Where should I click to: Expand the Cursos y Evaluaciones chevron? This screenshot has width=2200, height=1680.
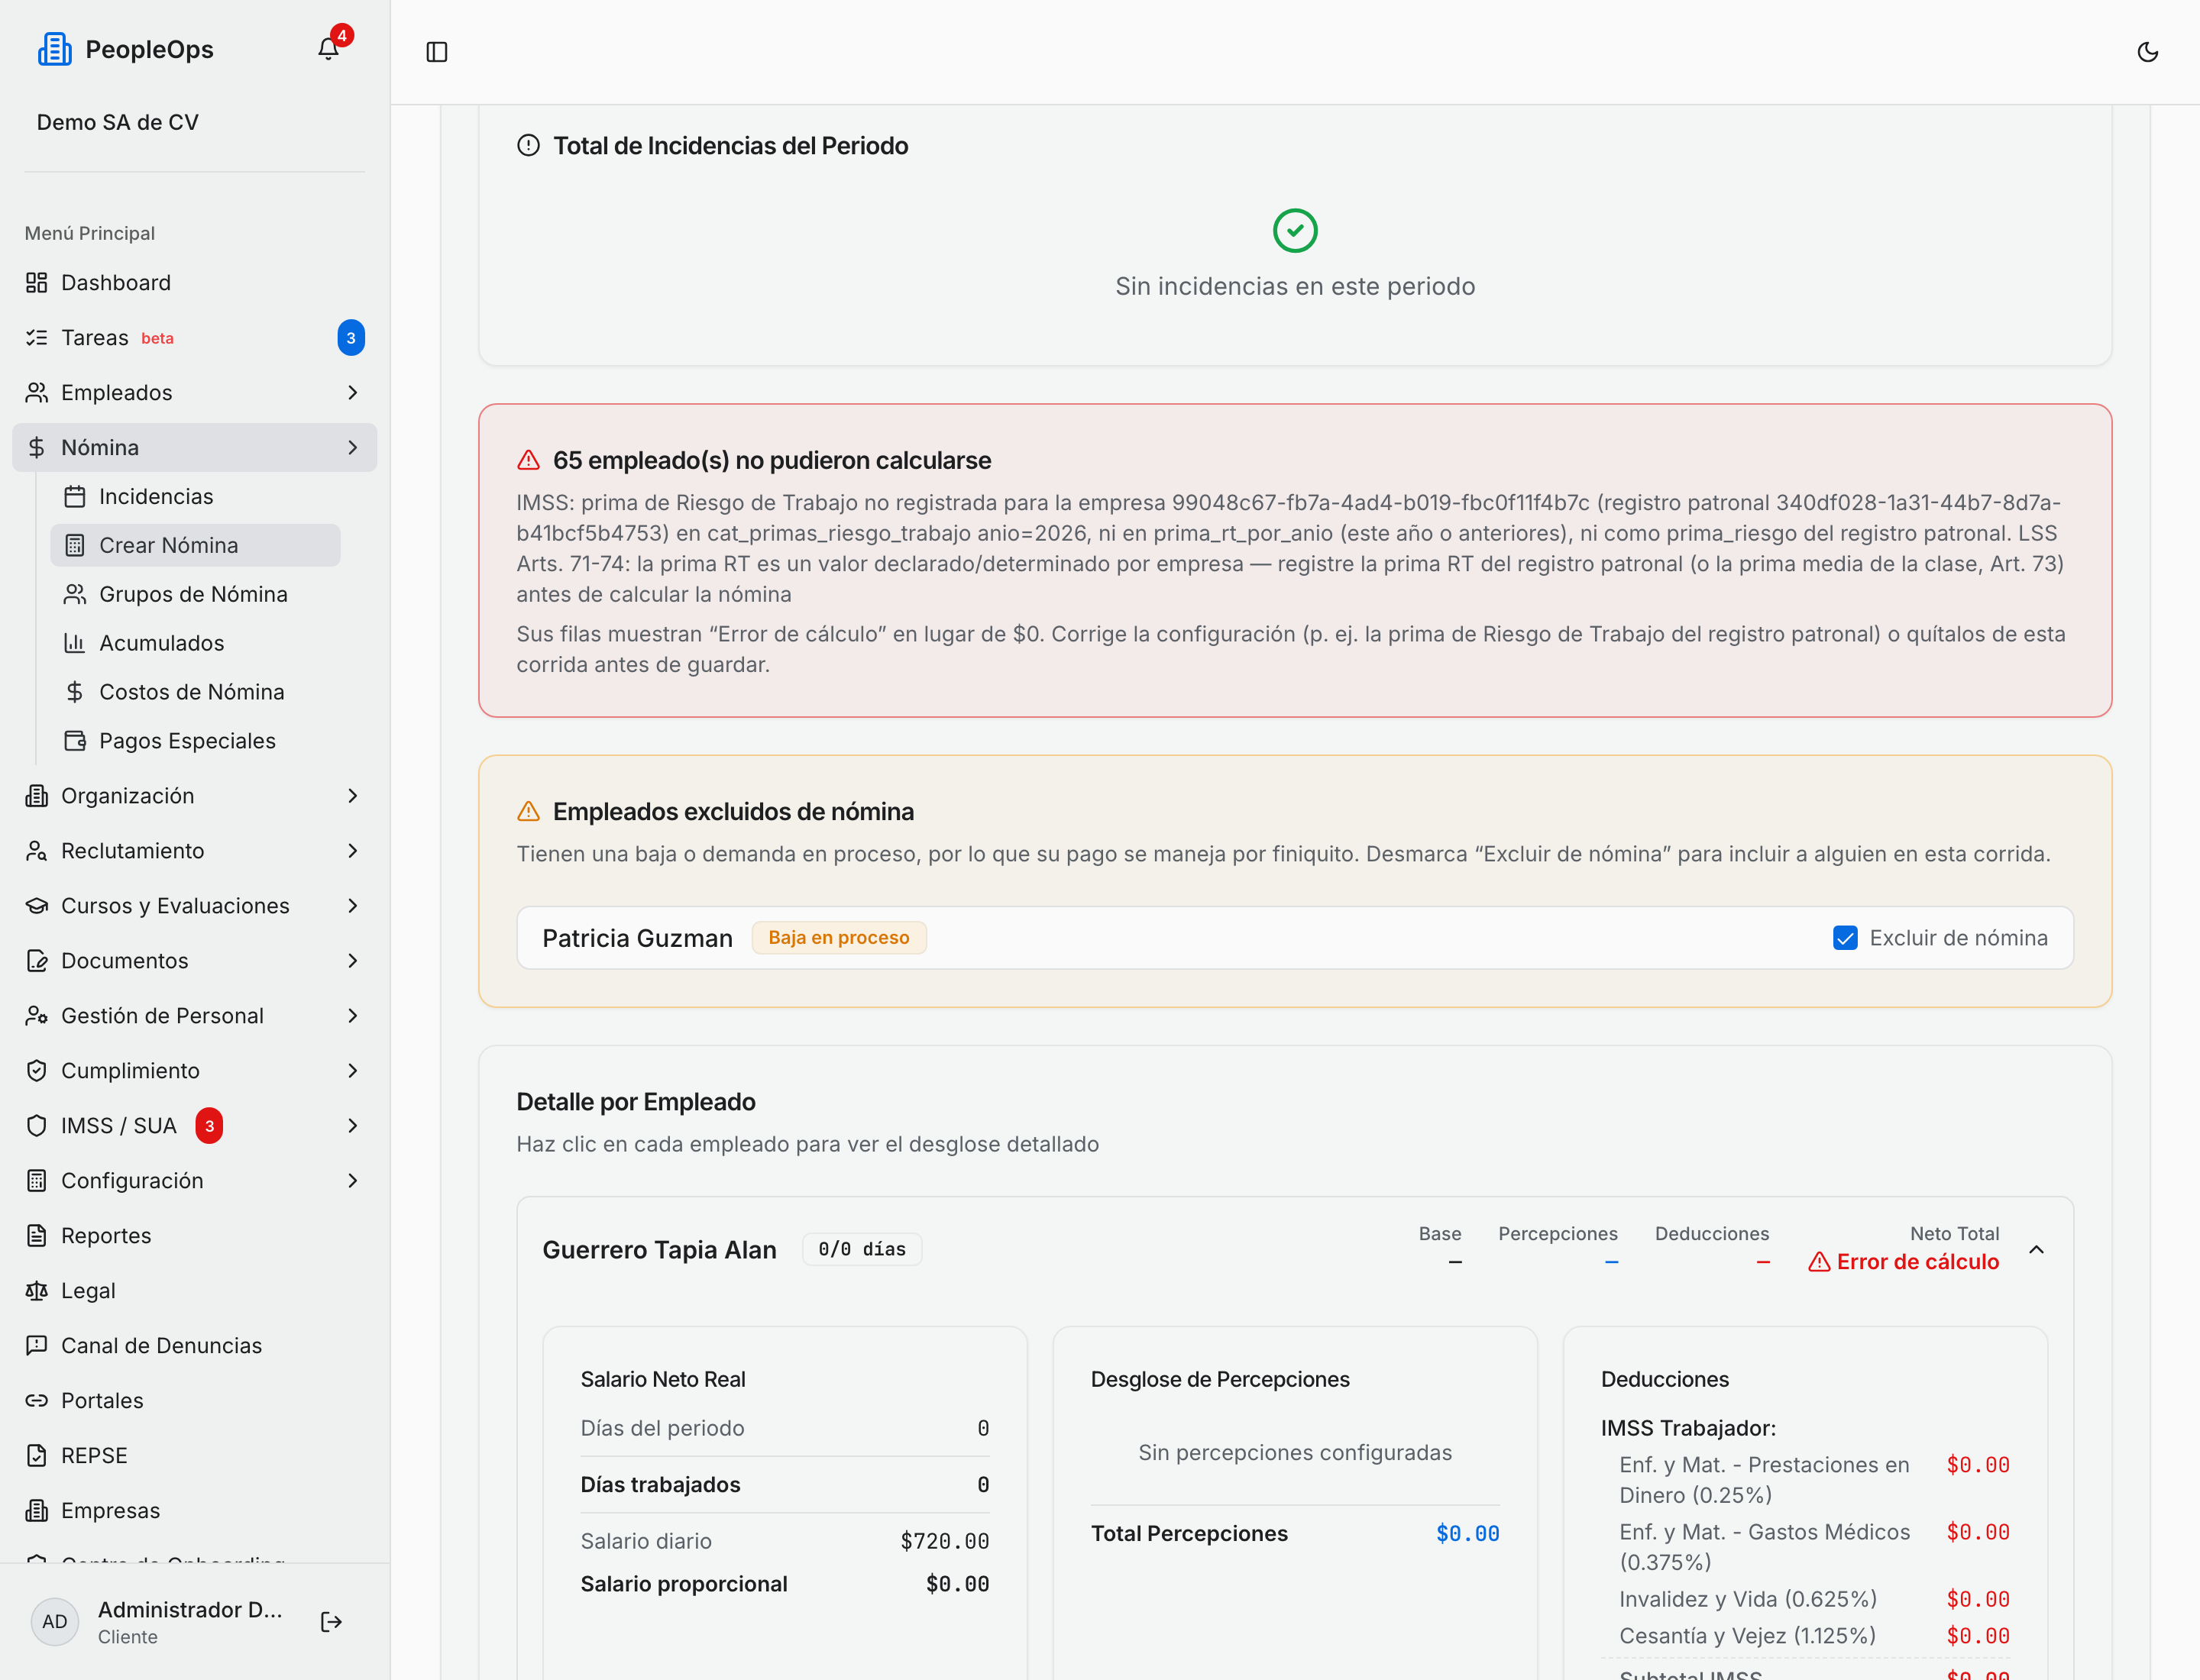[352, 906]
